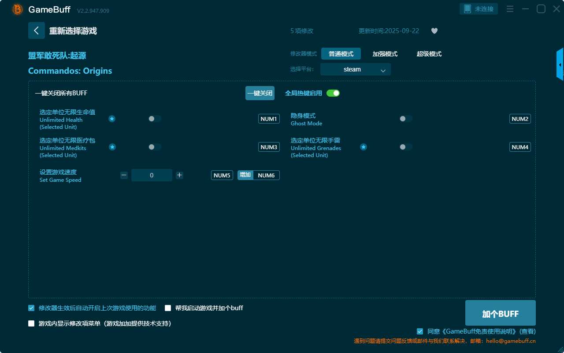The image size is (564, 353).
Task: Click star icon beside Unlimited Health
Action: pyautogui.click(x=112, y=119)
